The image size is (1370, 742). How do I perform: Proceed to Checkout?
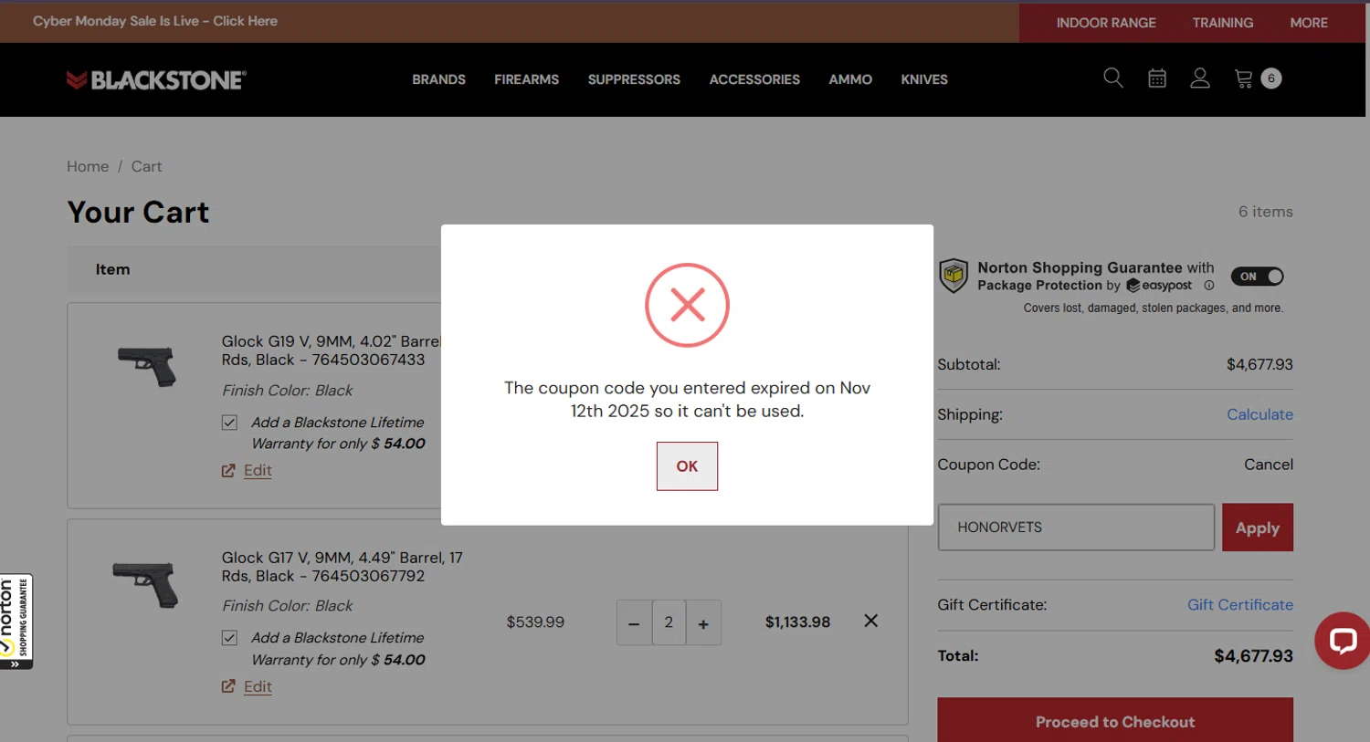[x=1115, y=721]
